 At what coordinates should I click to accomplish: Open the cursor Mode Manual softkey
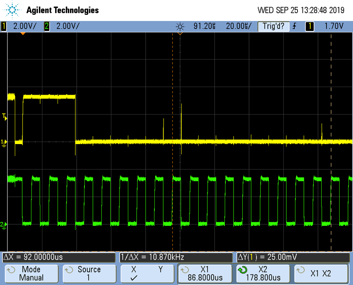[x=31, y=274]
